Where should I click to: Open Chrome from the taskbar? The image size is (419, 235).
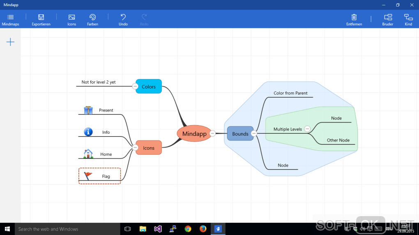click(188, 229)
